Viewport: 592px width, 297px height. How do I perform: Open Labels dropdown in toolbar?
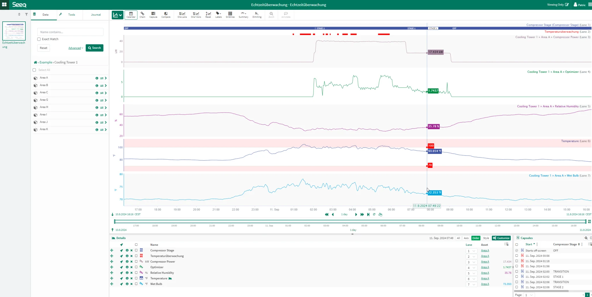point(219,15)
